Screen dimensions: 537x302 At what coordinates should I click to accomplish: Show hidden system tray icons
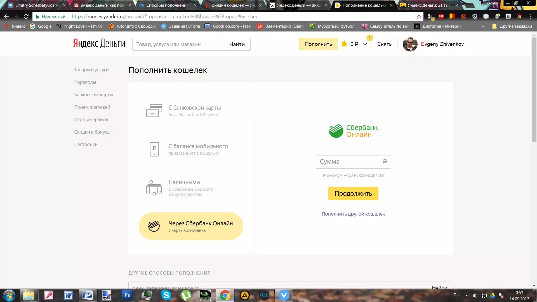[467, 295]
